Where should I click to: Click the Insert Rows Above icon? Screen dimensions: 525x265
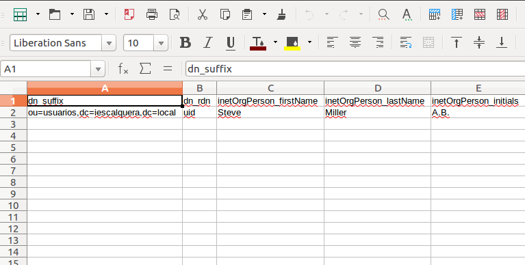[435, 14]
